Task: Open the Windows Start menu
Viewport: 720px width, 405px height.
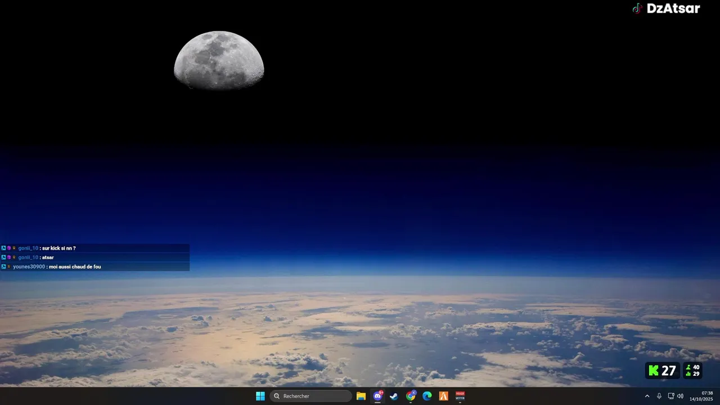Action: pos(260,396)
